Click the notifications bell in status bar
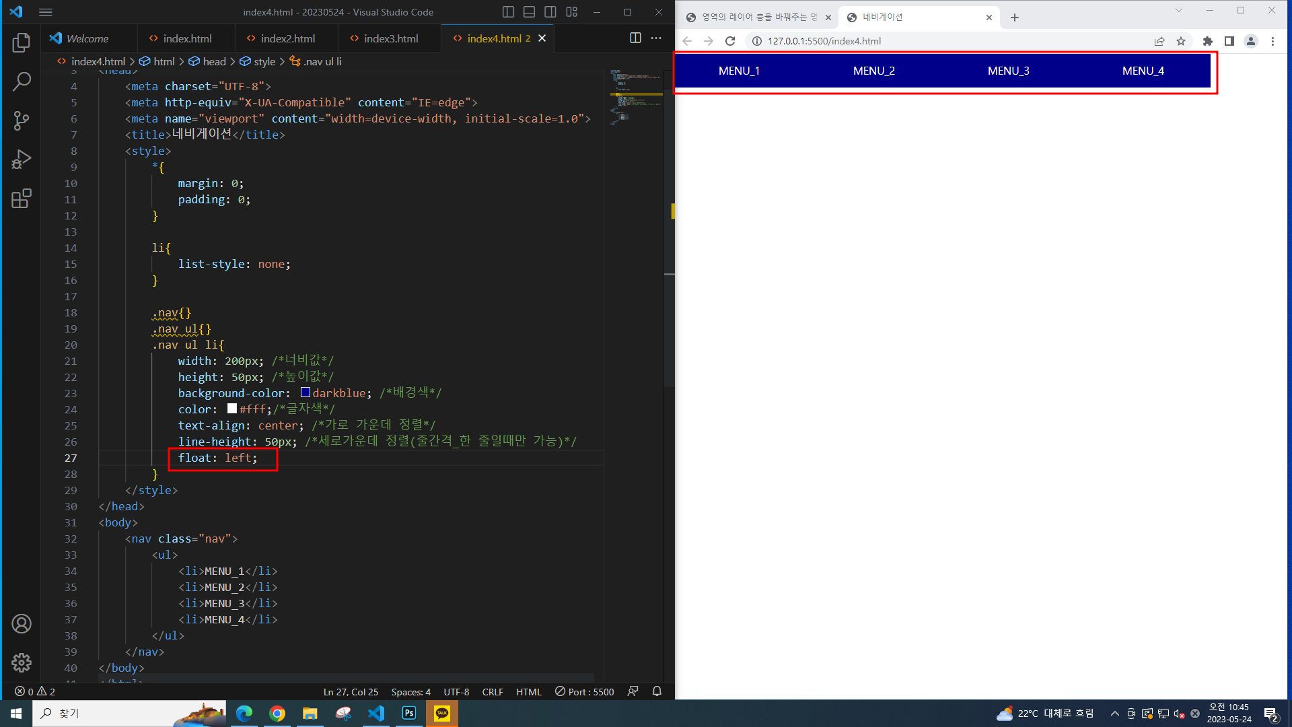1292x727 pixels. tap(657, 691)
